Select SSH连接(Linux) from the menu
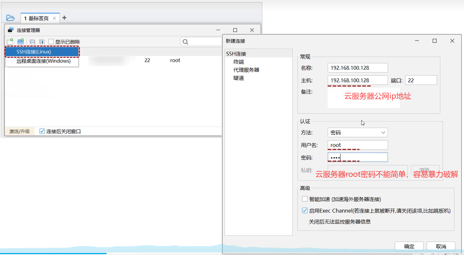Viewport: 464px width, 255px height. pos(42,52)
